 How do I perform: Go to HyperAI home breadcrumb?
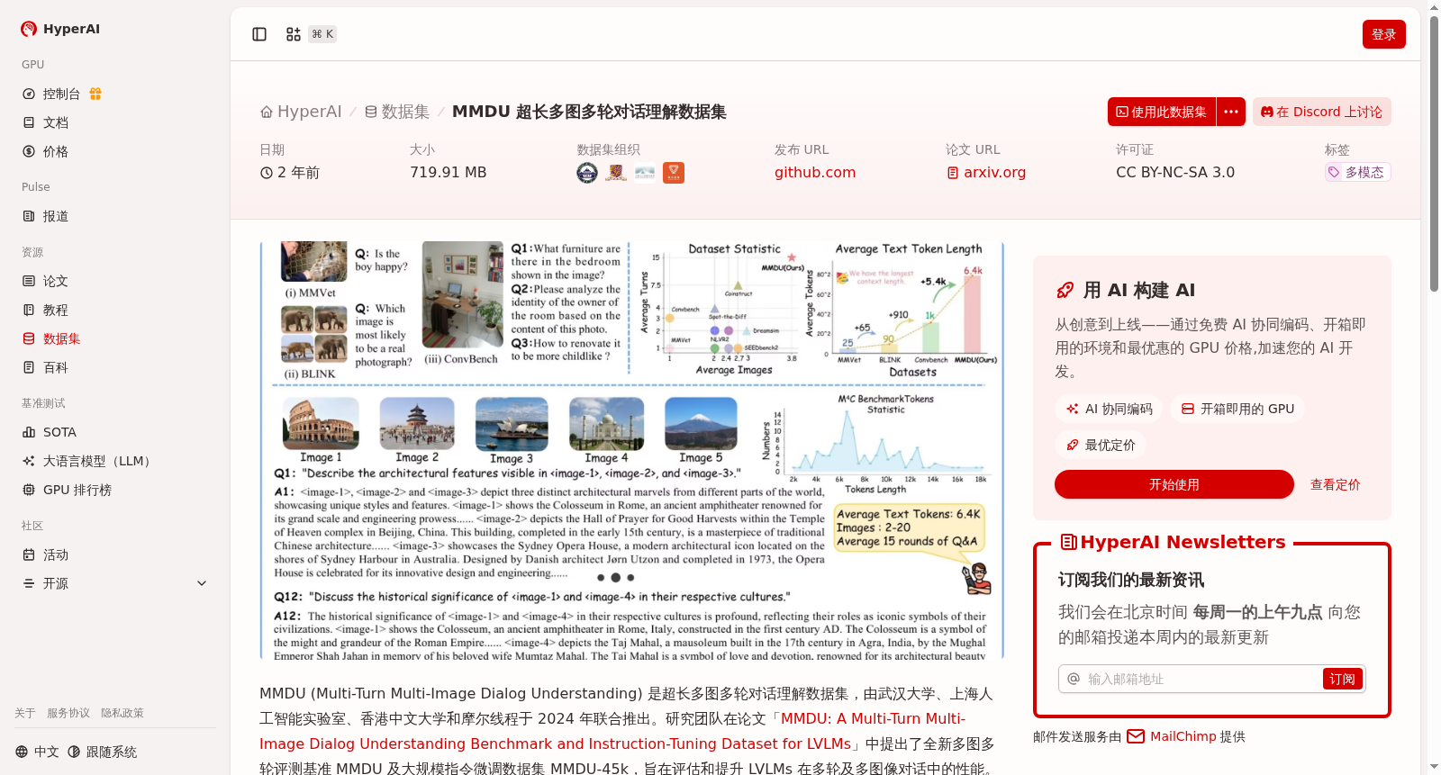point(301,112)
